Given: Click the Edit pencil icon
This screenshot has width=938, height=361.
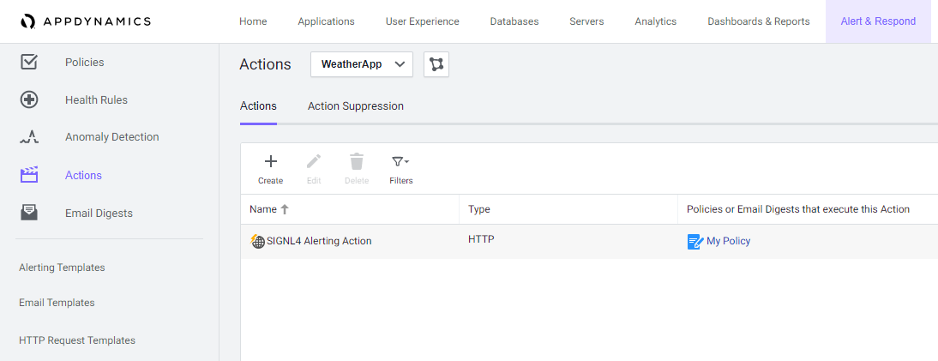Looking at the screenshot, I should pyautogui.click(x=314, y=161).
